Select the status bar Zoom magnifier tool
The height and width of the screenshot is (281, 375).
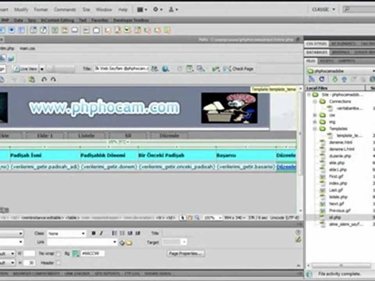tap(197, 218)
